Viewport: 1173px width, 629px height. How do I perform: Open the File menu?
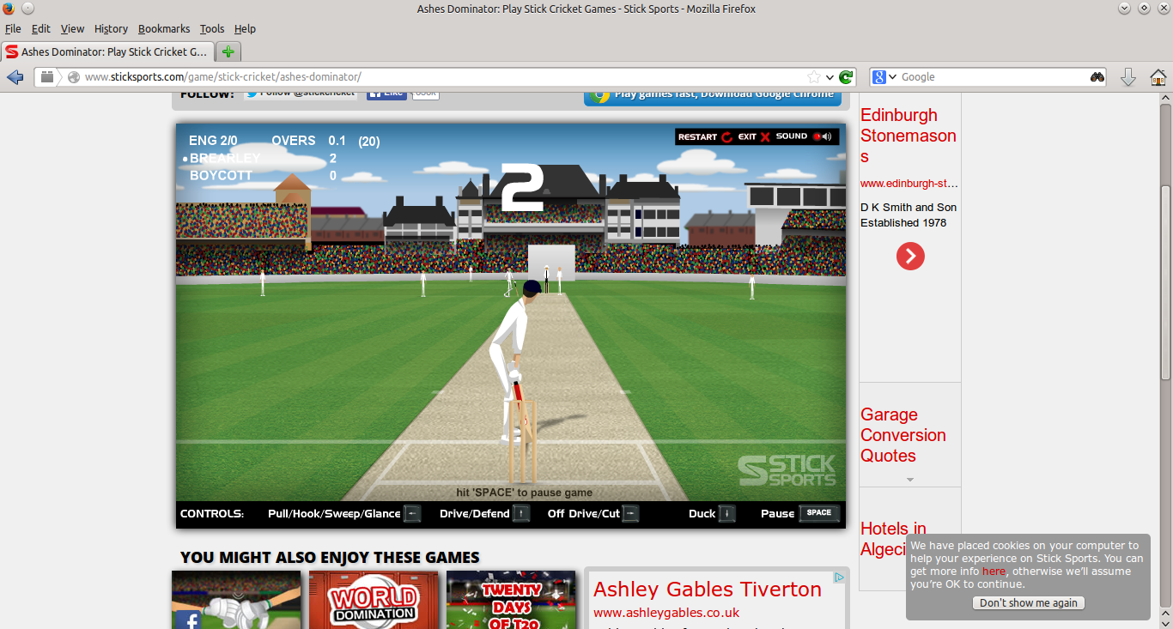pyautogui.click(x=13, y=28)
